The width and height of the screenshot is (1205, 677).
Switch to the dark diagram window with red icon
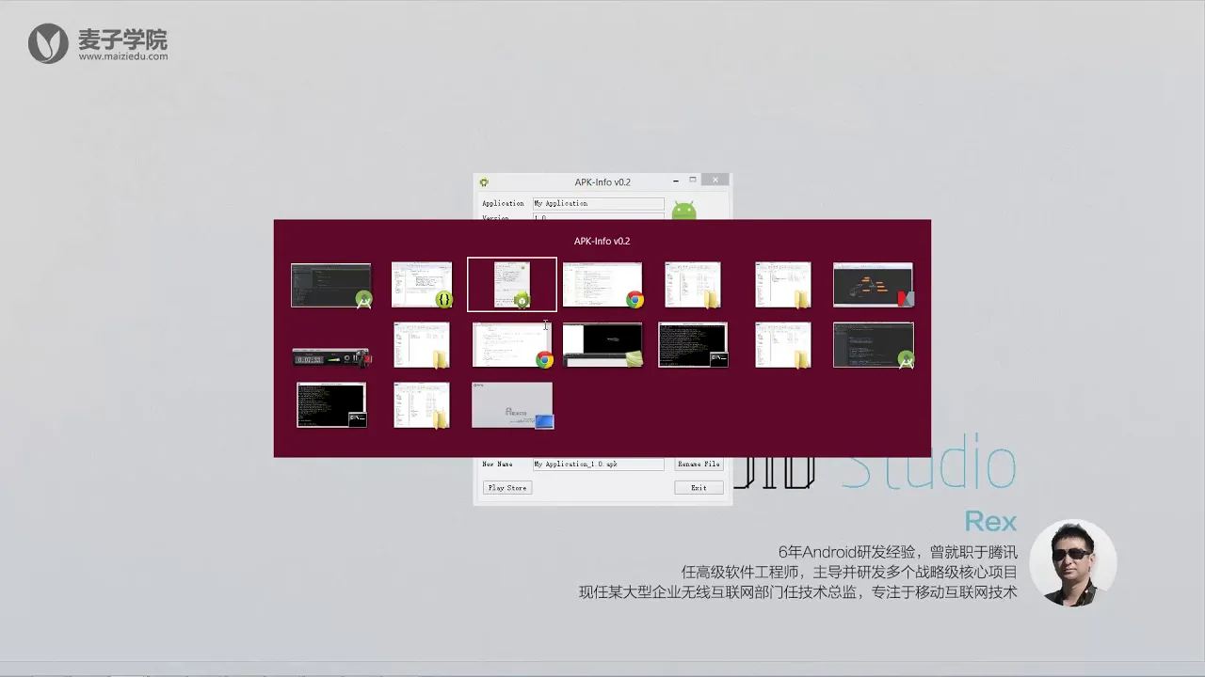click(873, 285)
